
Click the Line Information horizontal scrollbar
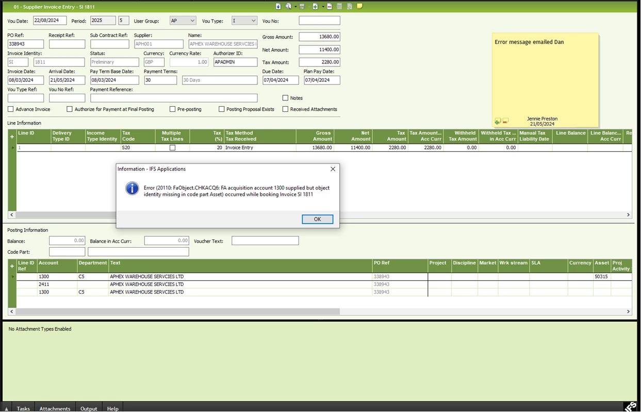point(320,215)
